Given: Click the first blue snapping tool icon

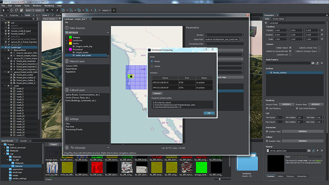Looking at the screenshot, I should tap(63, 10).
